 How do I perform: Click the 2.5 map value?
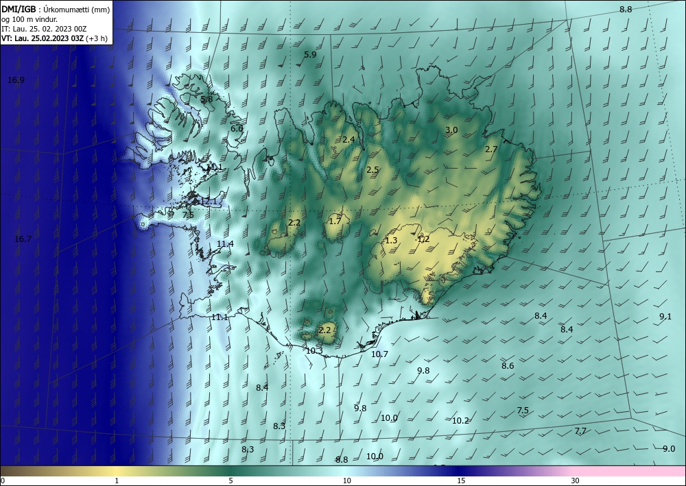coord(372,169)
